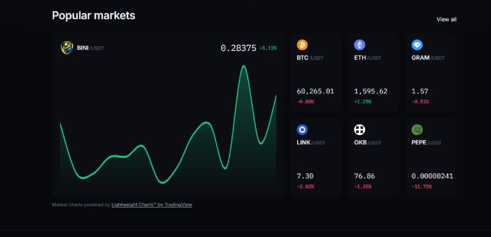
Task: Select the LINK/USDT pair label
Action: tap(311, 143)
